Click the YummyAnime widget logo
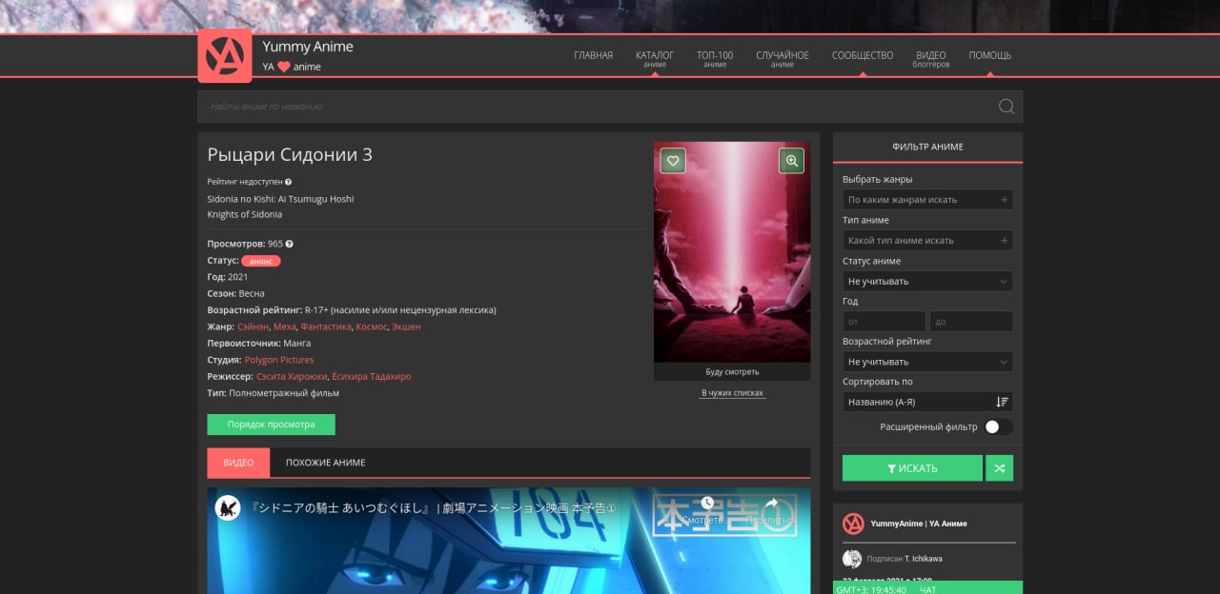 click(x=853, y=524)
